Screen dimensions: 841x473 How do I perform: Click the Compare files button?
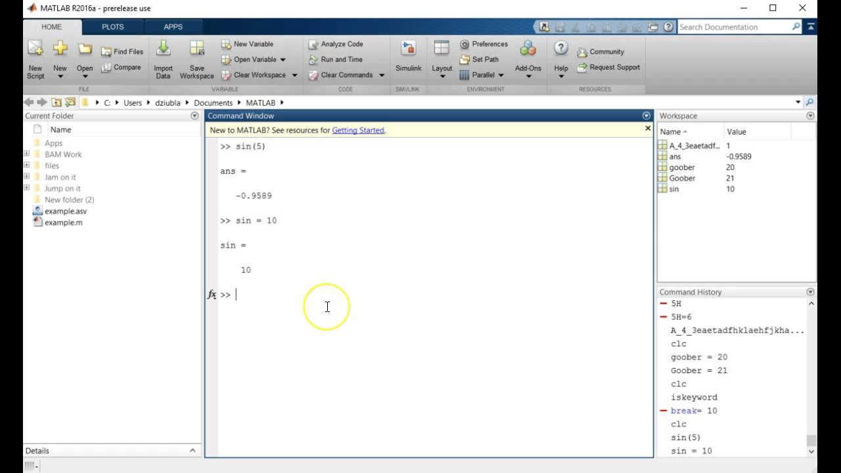coord(121,67)
